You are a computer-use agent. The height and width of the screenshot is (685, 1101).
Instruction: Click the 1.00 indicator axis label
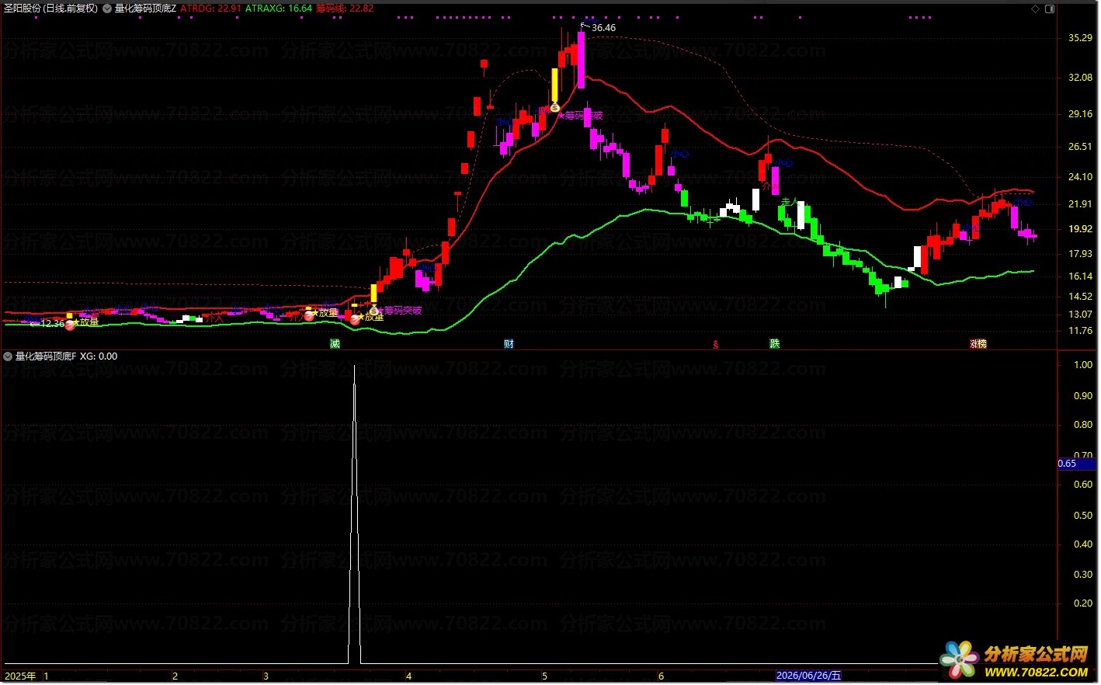point(1082,365)
